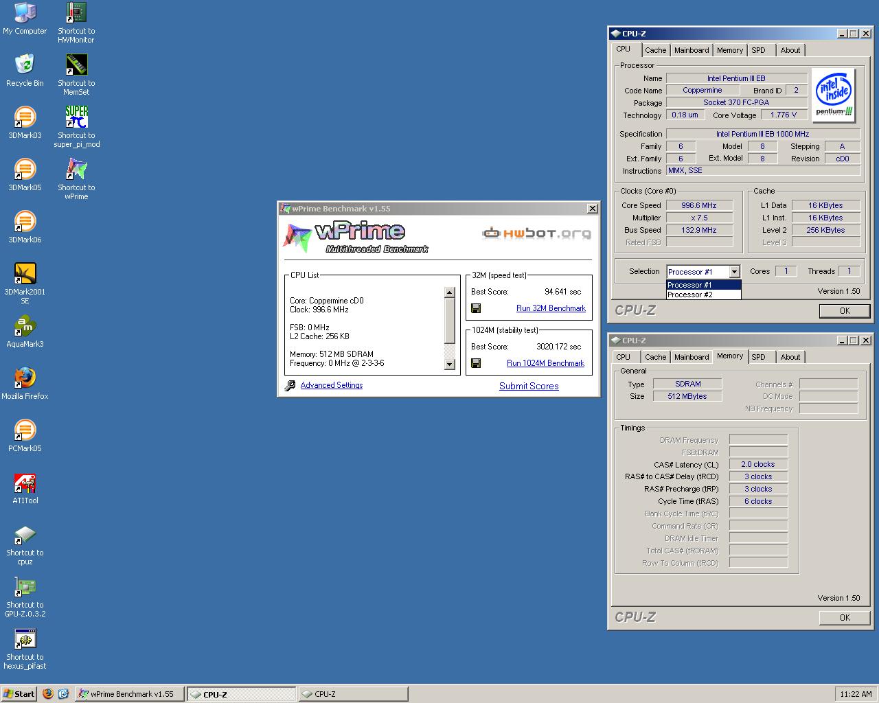The image size is (879, 703).
Task: Click the CPU List scroll up arrow
Action: click(x=450, y=292)
